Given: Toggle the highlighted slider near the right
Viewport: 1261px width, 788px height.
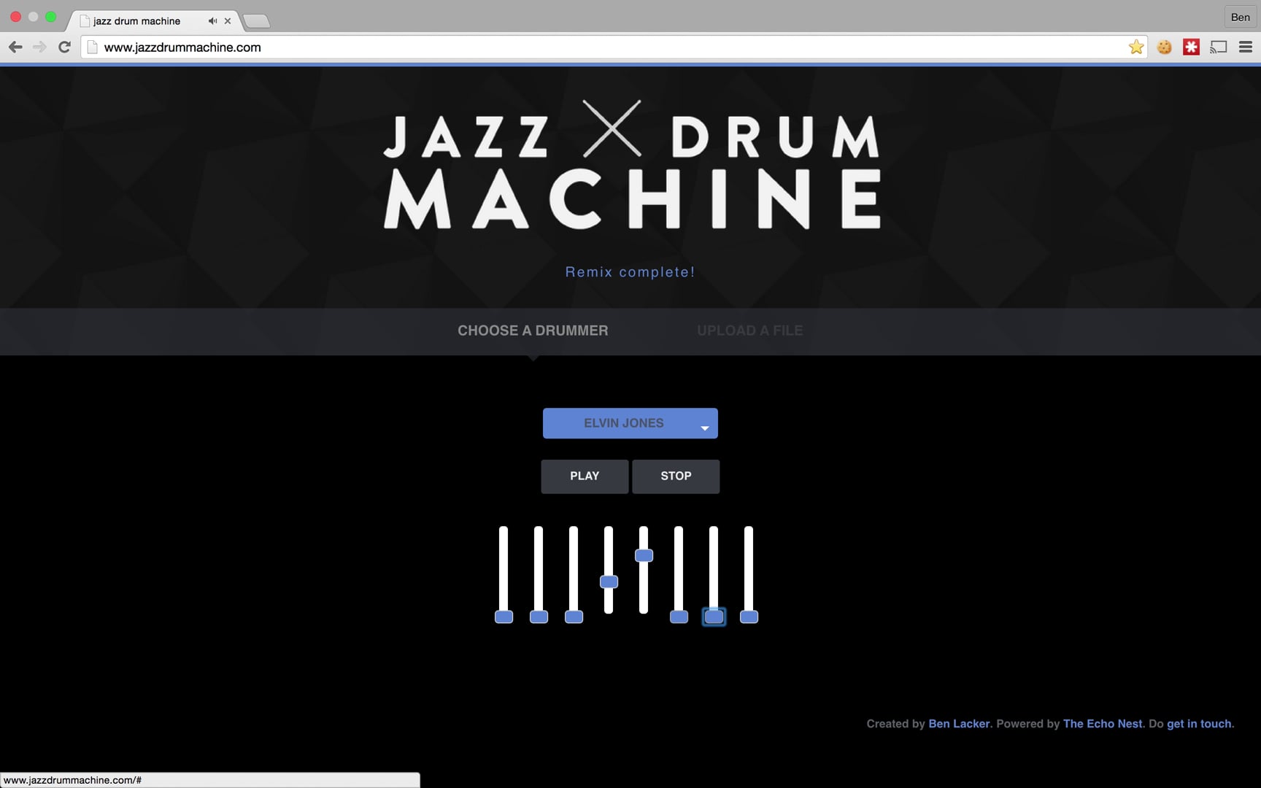Looking at the screenshot, I should (714, 617).
